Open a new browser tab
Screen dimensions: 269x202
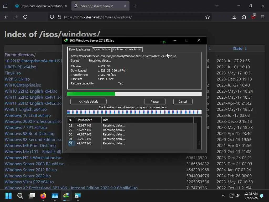[135, 6]
